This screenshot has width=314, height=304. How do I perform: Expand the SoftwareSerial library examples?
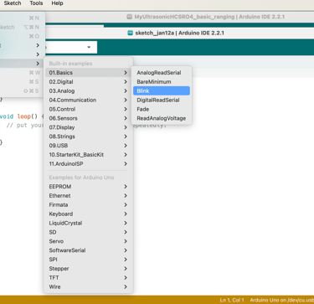88,250
